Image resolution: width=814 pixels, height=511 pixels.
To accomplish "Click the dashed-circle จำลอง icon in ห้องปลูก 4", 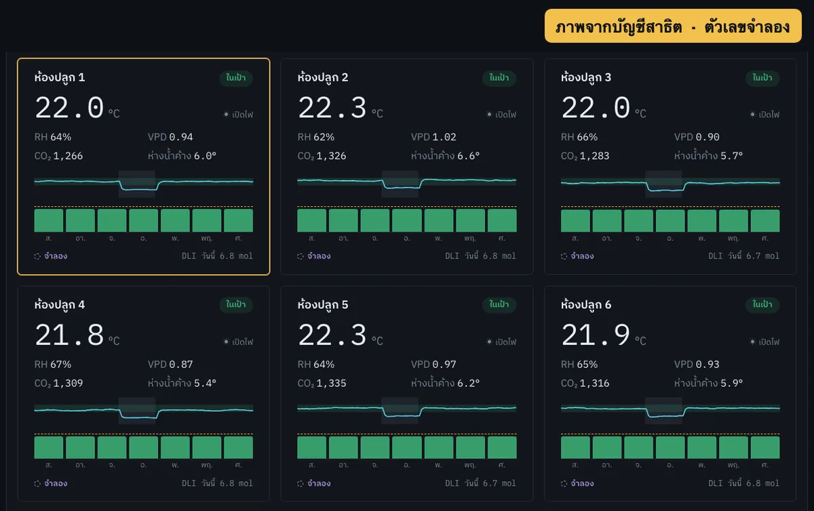I will click(38, 484).
